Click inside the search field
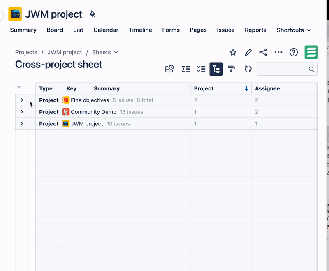Image resolution: width=329 pixels, height=271 pixels. [x=284, y=69]
